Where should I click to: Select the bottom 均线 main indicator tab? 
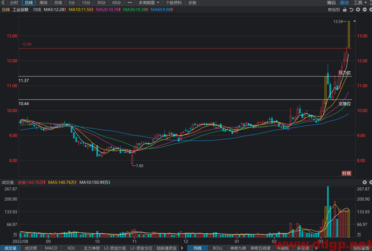click(x=197, y=248)
